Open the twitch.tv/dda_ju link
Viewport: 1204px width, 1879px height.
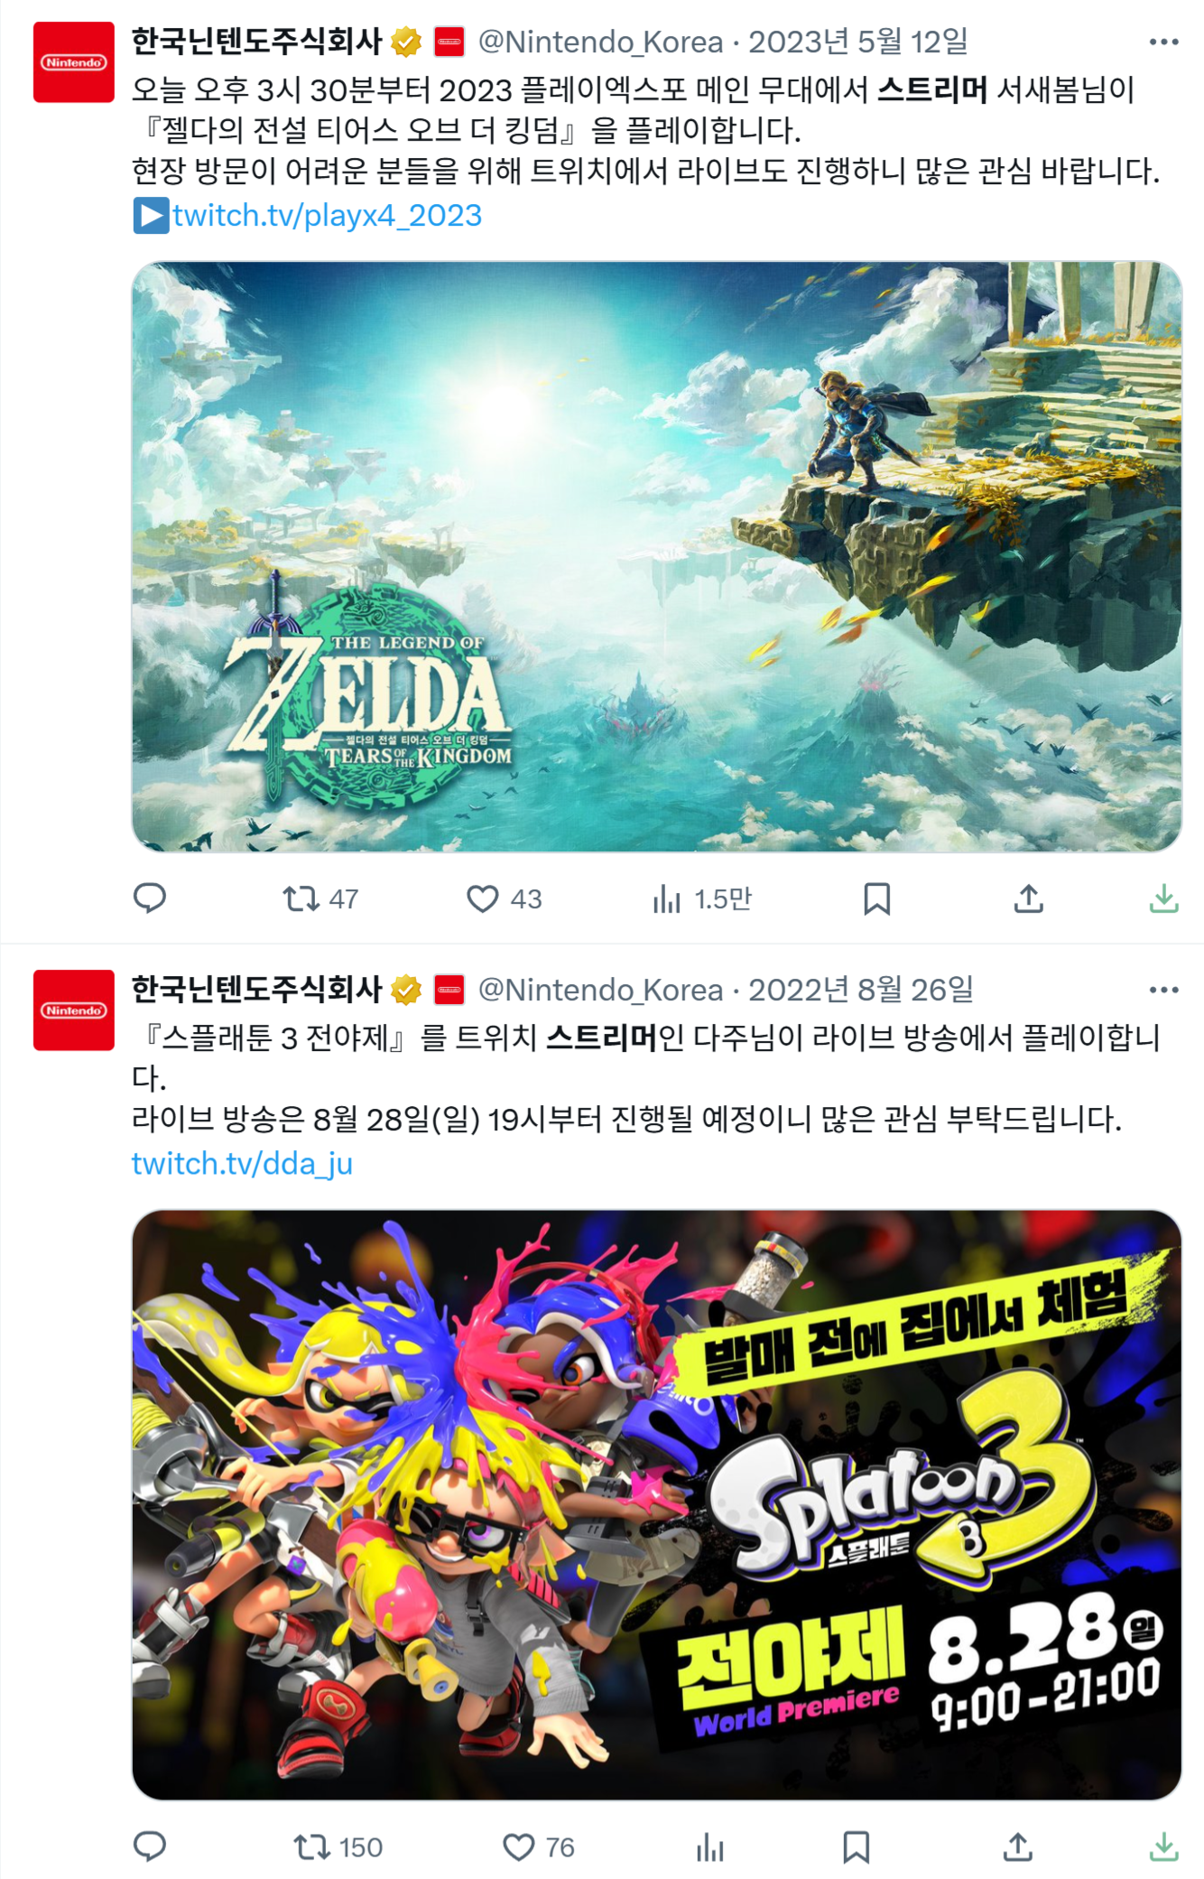coord(242,1163)
